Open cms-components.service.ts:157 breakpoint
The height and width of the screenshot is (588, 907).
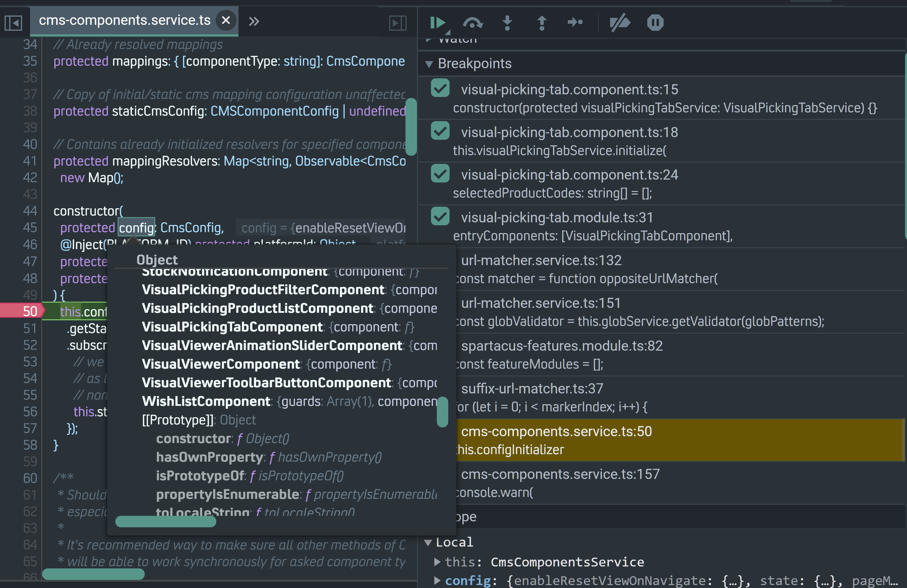(560, 474)
